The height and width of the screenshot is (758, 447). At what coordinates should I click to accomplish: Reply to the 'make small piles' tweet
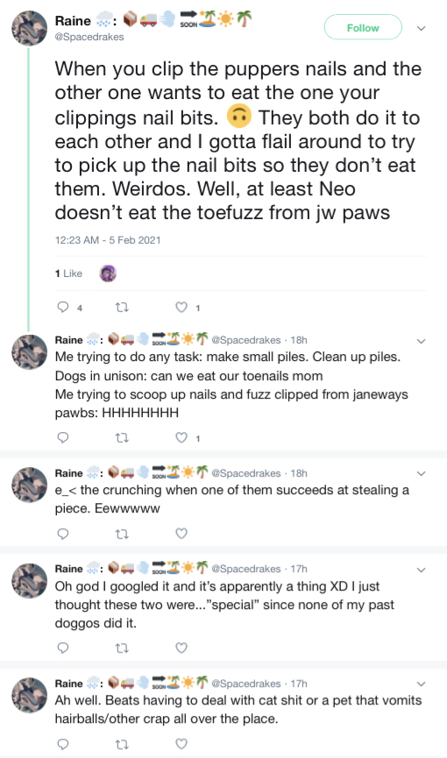(63, 437)
